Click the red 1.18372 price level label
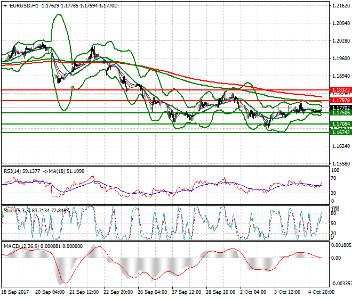Screen dimensions: 352x298 point(340,90)
